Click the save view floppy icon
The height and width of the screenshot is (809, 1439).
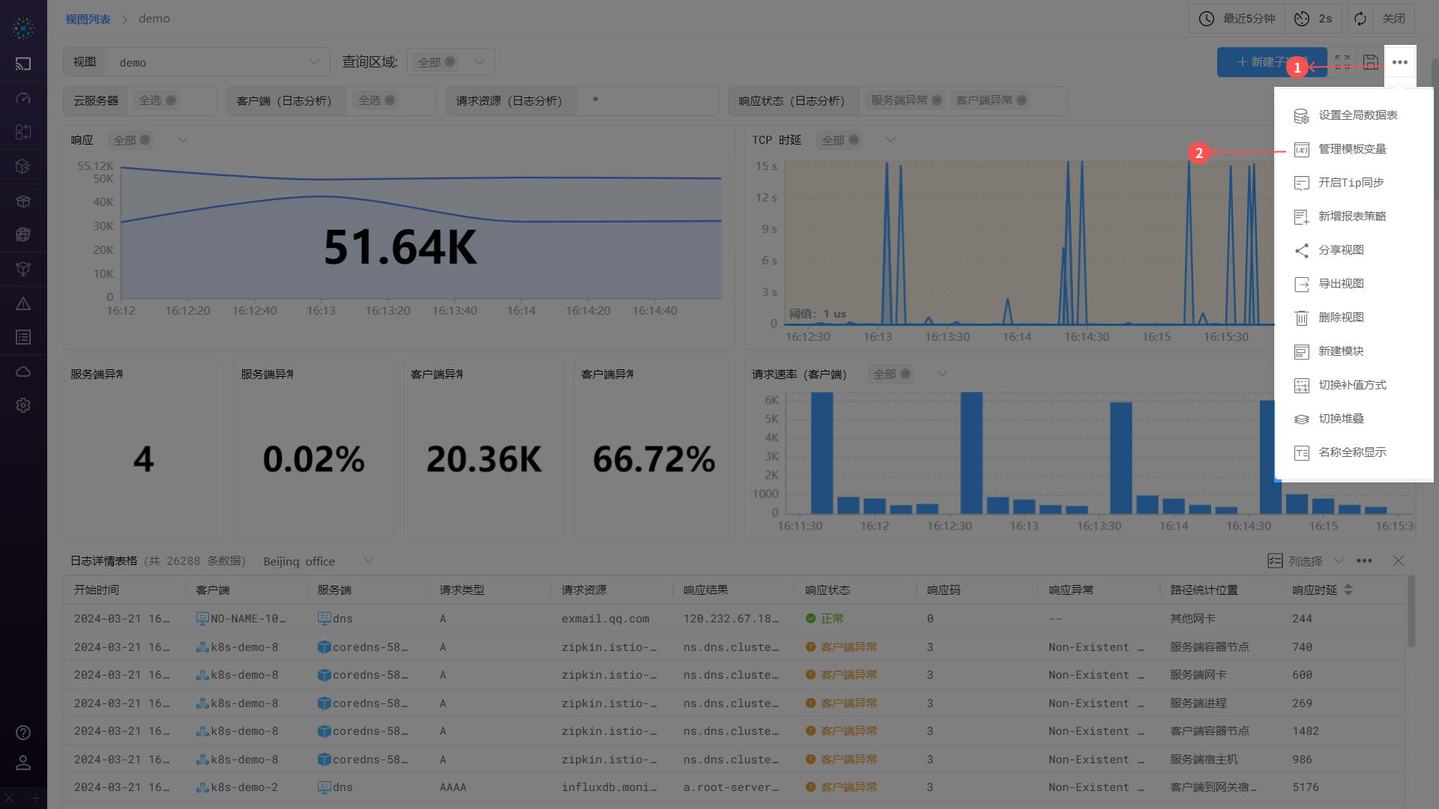coord(1371,62)
